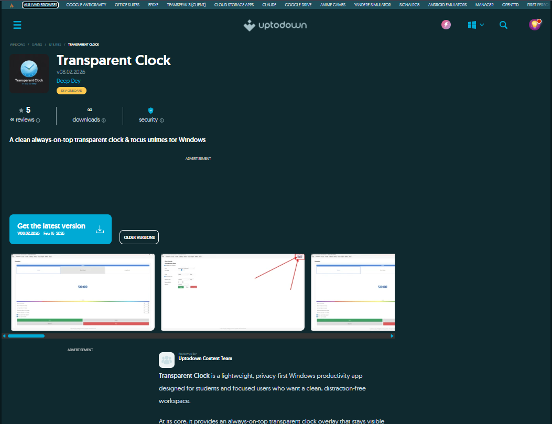Select the Windows platform icon
The height and width of the screenshot is (424, 552).
click(472, 25)
